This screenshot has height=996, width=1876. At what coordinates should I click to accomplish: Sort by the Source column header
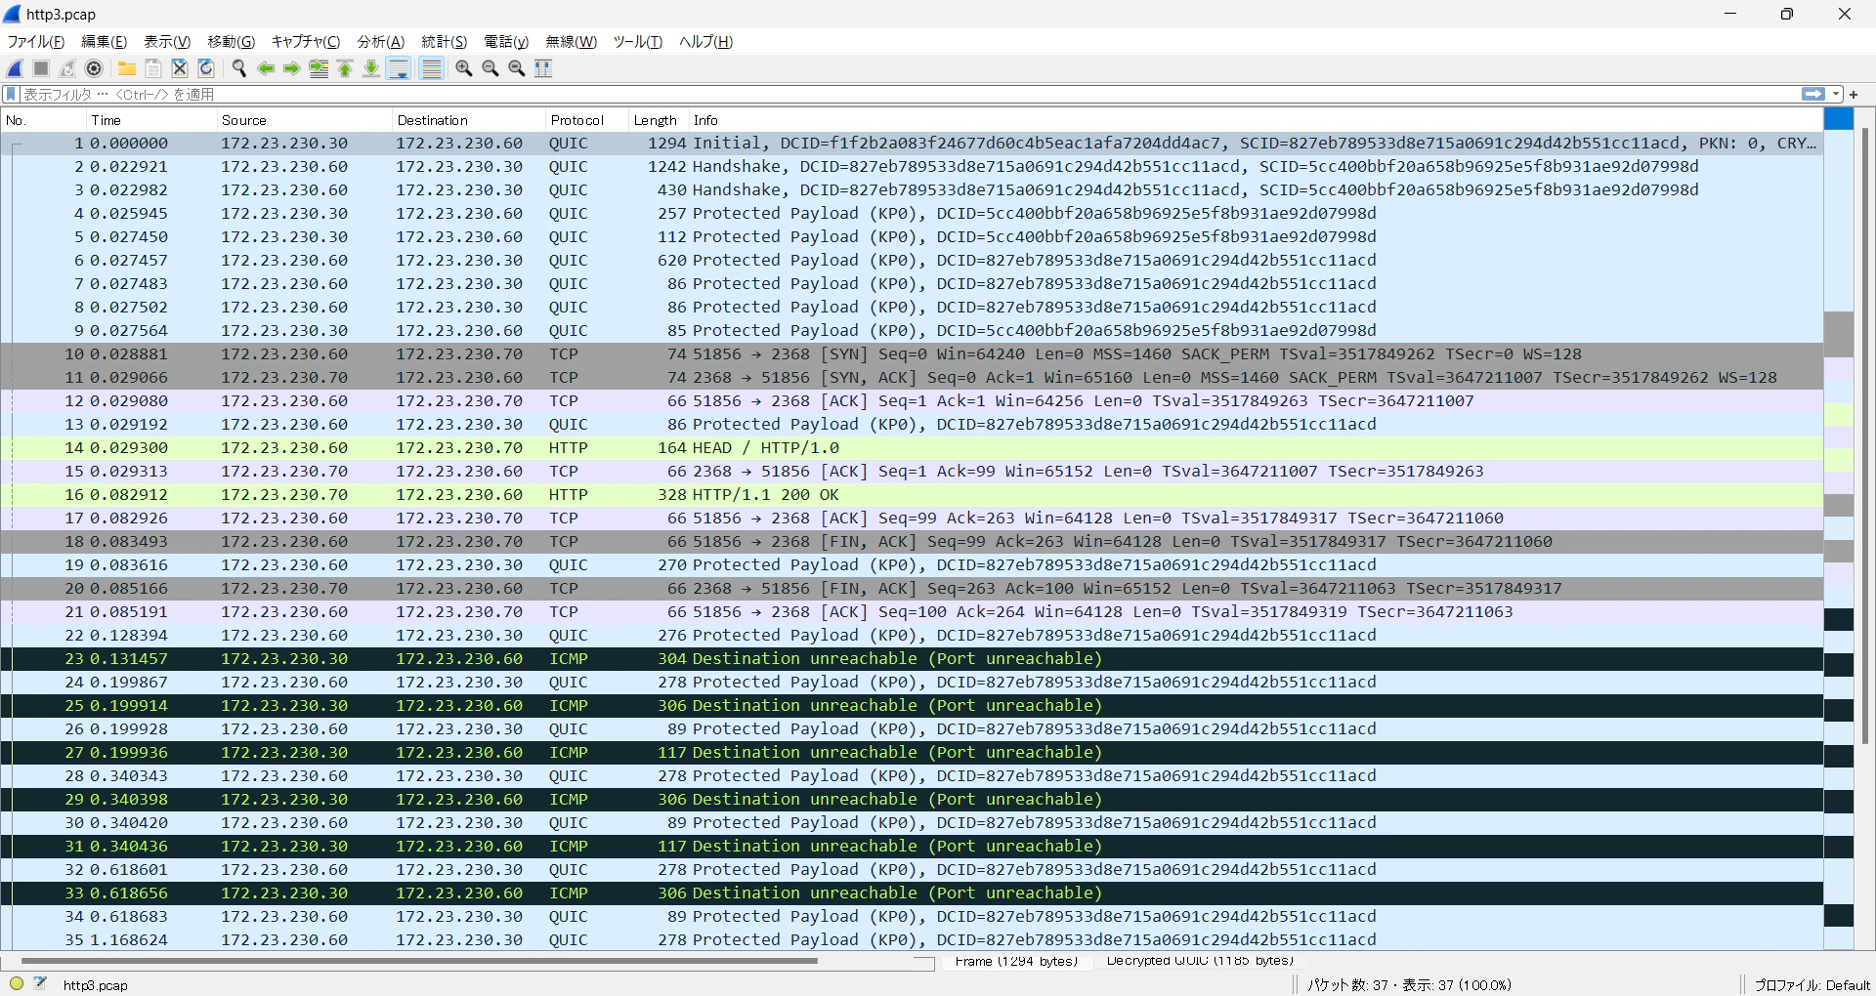(x=305, y=120)
